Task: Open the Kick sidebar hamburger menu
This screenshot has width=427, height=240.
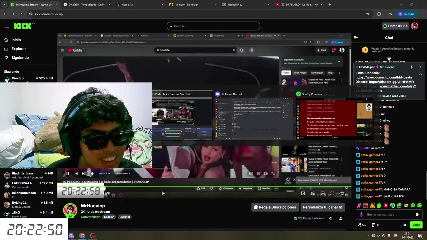Action: point(7,26)
